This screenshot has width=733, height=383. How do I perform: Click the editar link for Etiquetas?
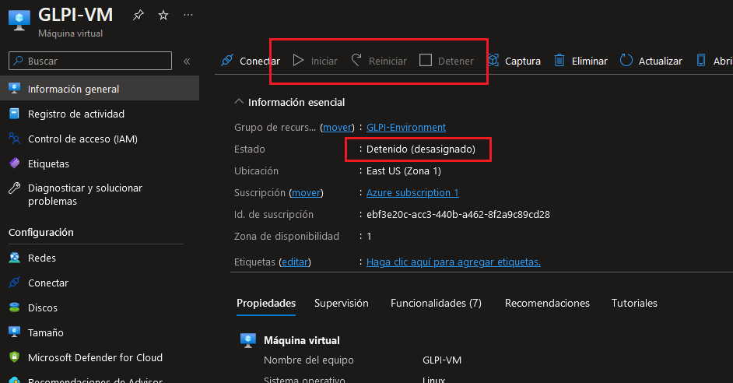[295, 262]
